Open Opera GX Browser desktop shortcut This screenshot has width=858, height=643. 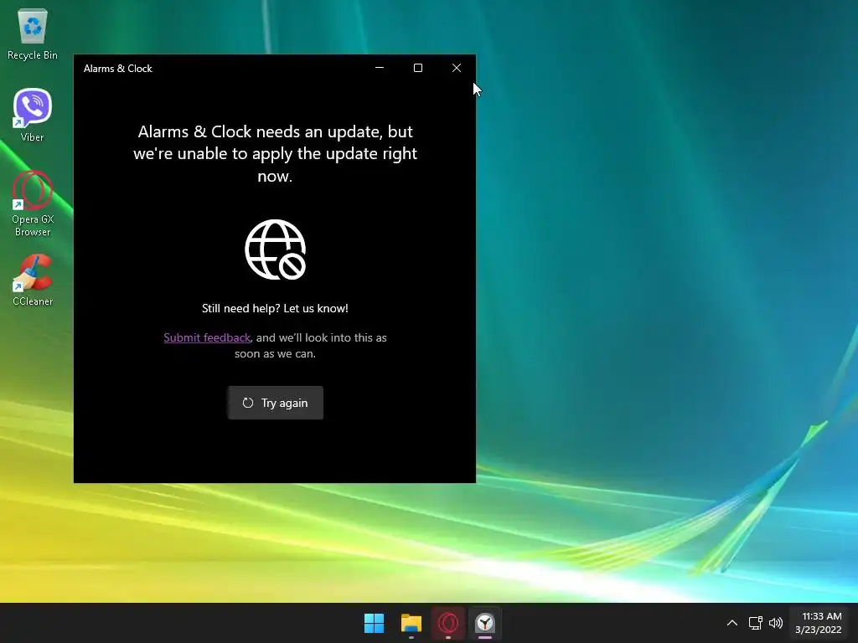click(33, 204)
